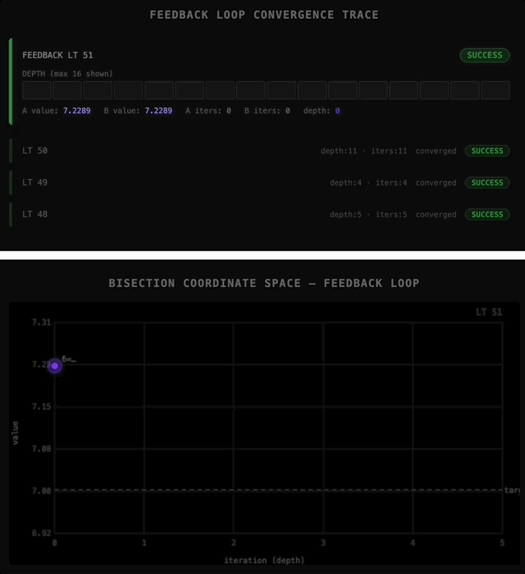Click 'converged' status in the LT 48 row
The width and height of the screenshot is (525, 574).
click(x=436, y=215)
